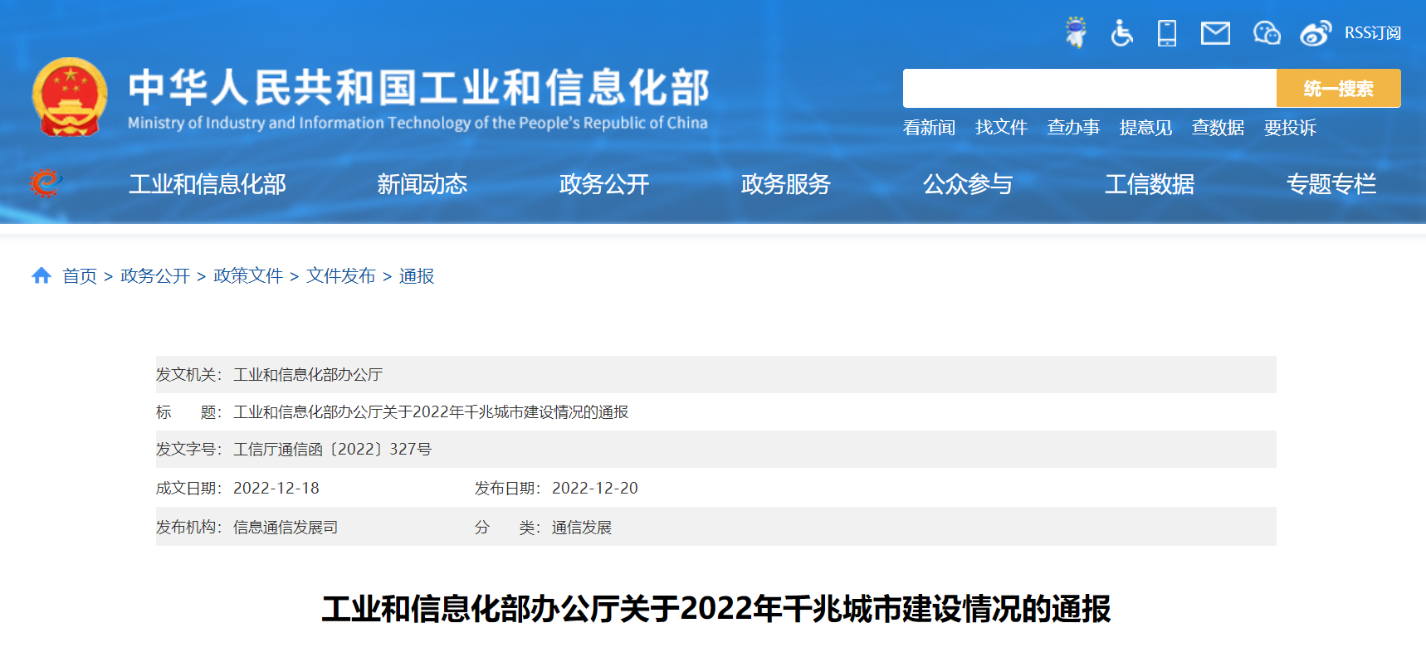
Task: Click the title row text in metadata table
Action: (x=431, y=412)
